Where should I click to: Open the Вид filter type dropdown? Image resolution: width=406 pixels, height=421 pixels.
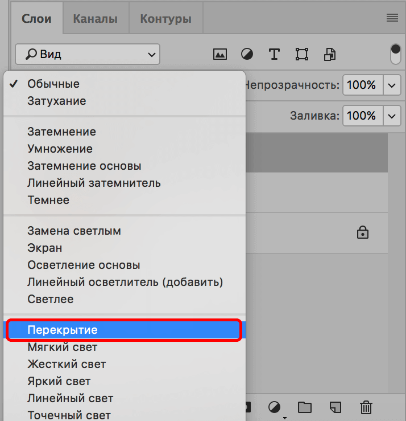coord(88,55)
